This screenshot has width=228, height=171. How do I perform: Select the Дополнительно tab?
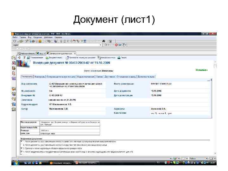coord(146,77)
